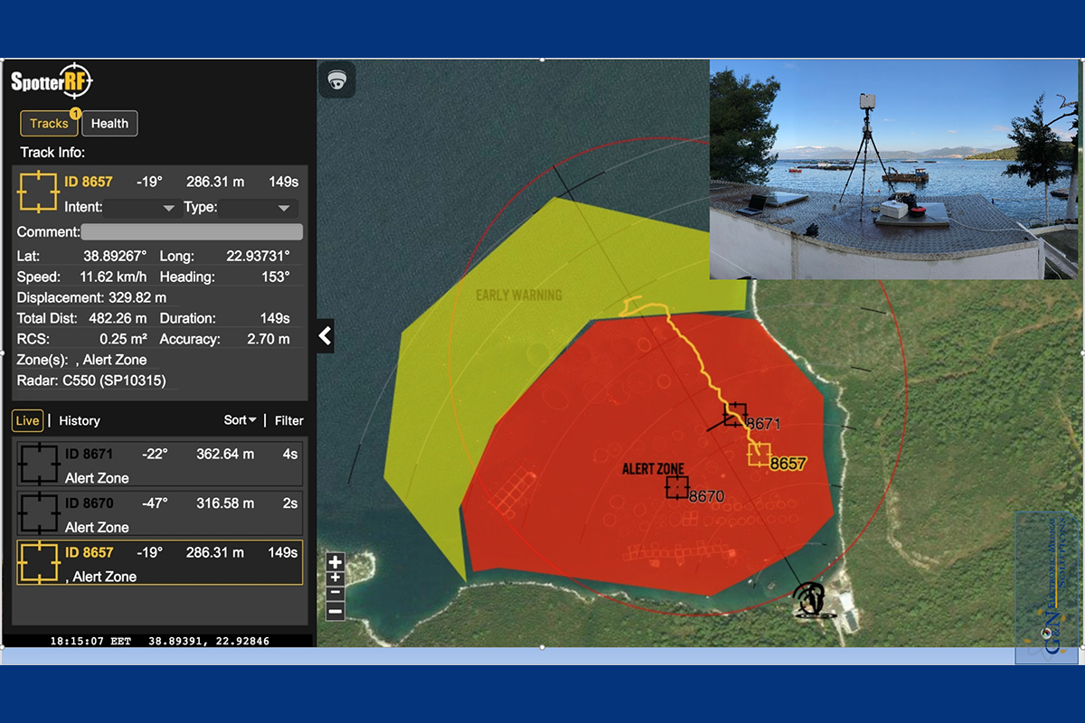Viewport: 1085px width, 723px height.
Task: Collapse the side panel with the left chevron
Action: pos(325,337)
